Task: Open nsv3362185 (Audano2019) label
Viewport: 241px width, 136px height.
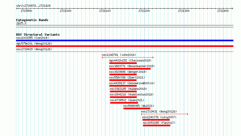Action: coord(128,89)
